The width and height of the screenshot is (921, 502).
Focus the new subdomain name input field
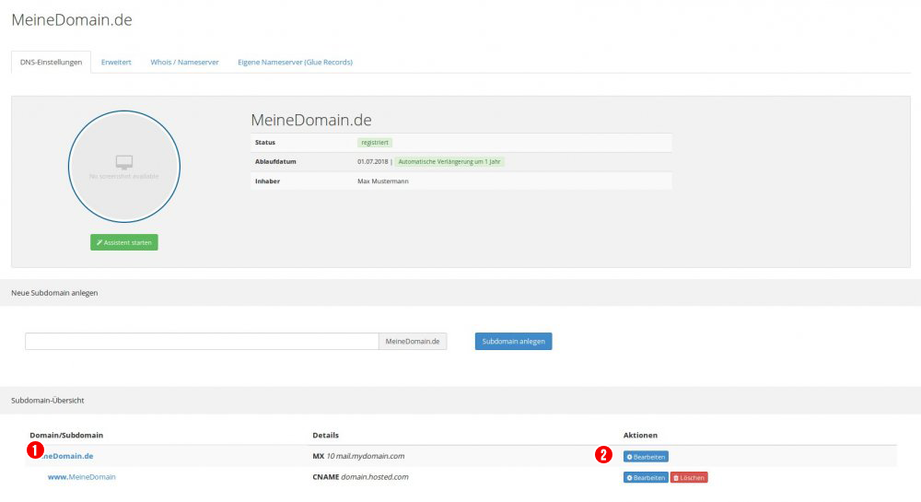point(202,341)
